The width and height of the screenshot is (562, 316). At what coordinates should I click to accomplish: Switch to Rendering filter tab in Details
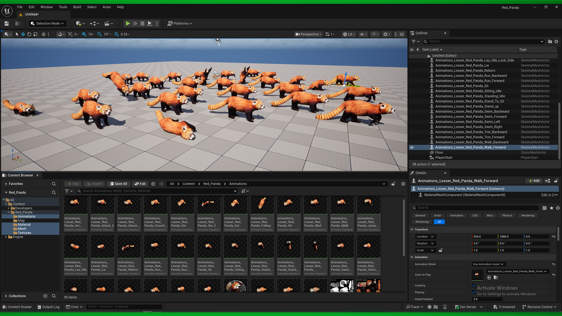point(528,216)
